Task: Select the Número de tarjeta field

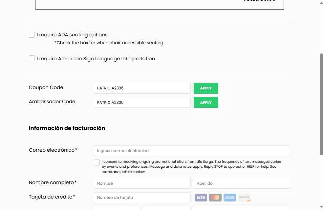Action: tap(142, 198)
